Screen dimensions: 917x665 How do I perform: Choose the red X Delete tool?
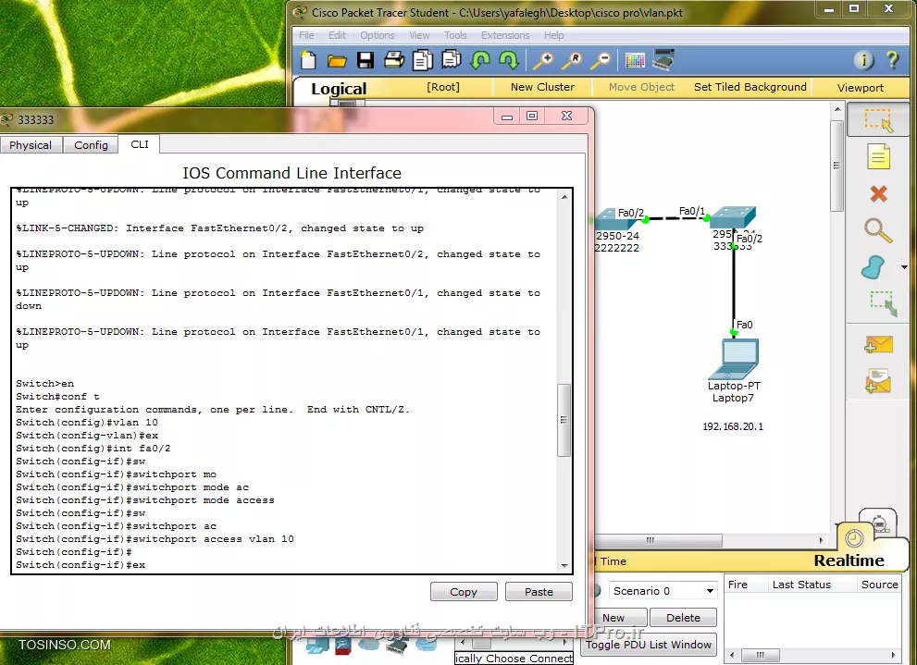coord(878,193)
